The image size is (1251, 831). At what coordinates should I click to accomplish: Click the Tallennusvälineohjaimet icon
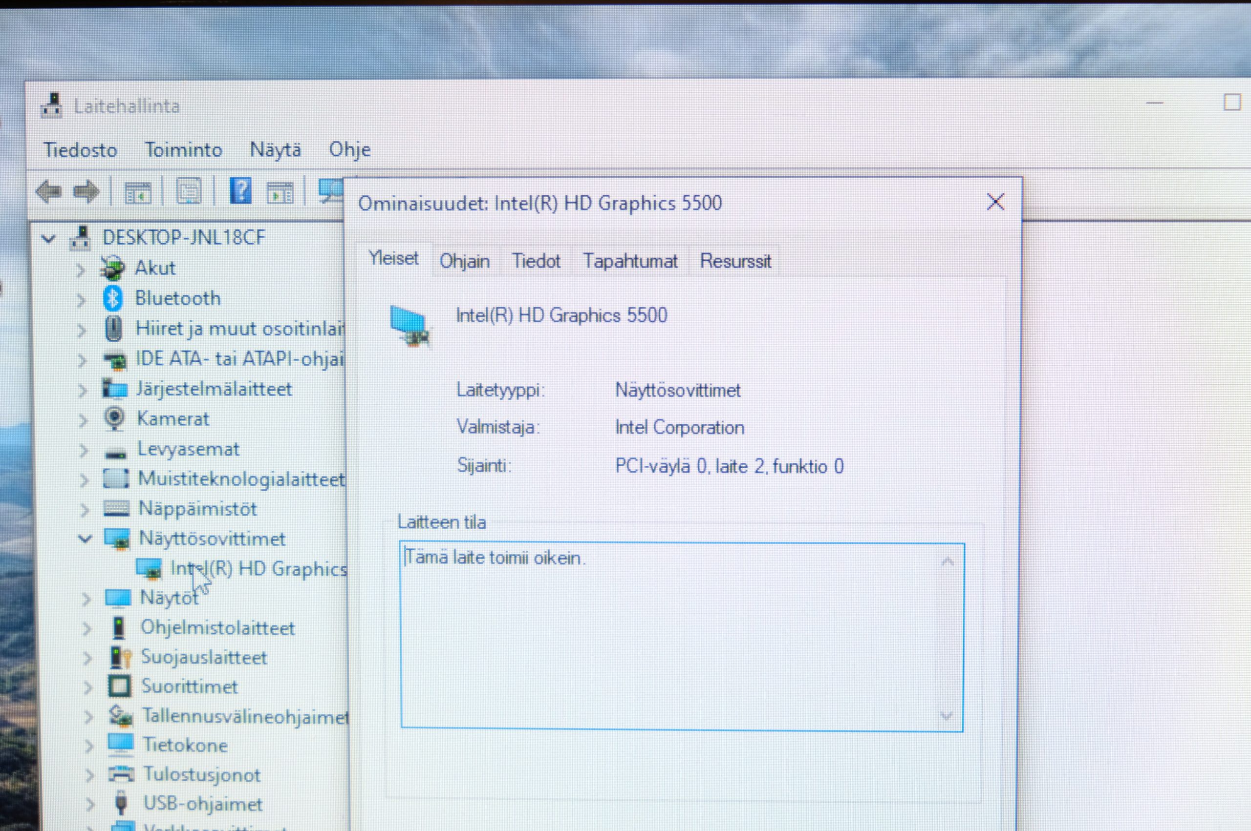120,717
